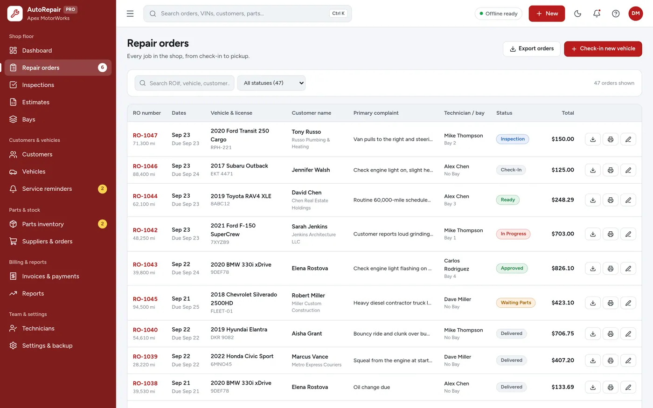Print RO-1046 repair order
Viewport: 653px width, 408px height.
pos(610,170)
